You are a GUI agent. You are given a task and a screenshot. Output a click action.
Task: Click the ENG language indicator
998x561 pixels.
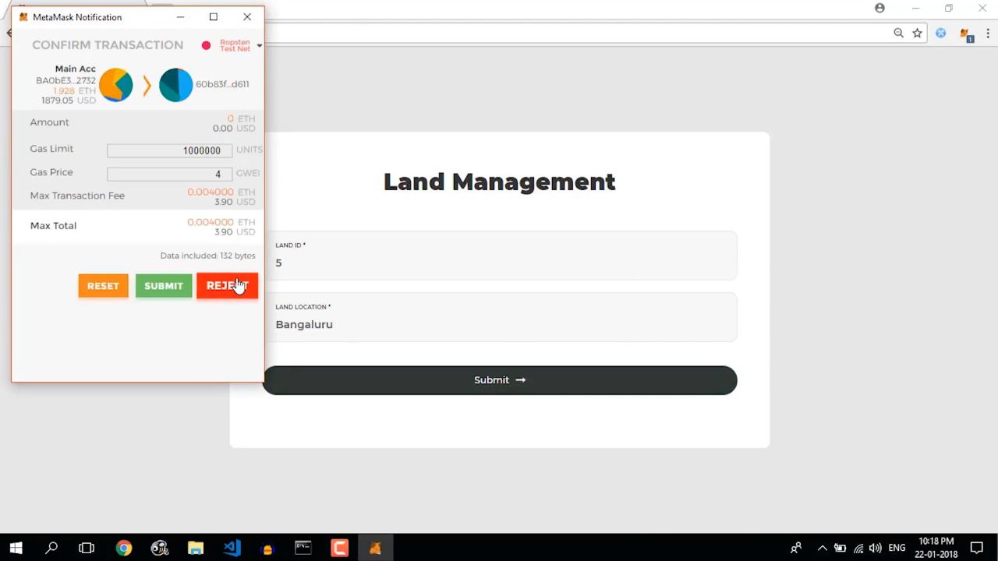pyautogui.click(x=897, y=549)
